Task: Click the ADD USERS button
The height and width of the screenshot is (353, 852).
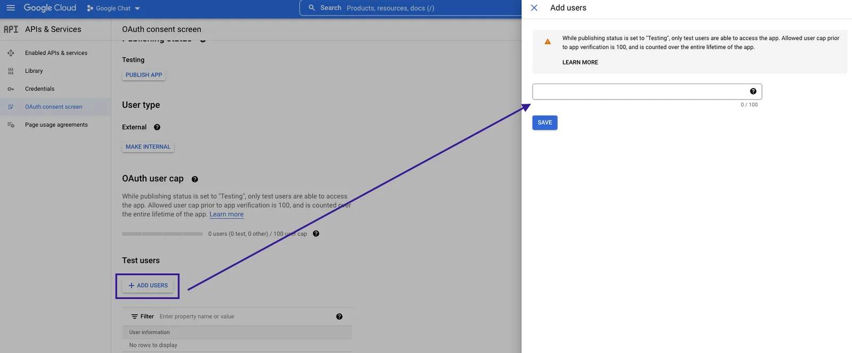Action: 148,286
